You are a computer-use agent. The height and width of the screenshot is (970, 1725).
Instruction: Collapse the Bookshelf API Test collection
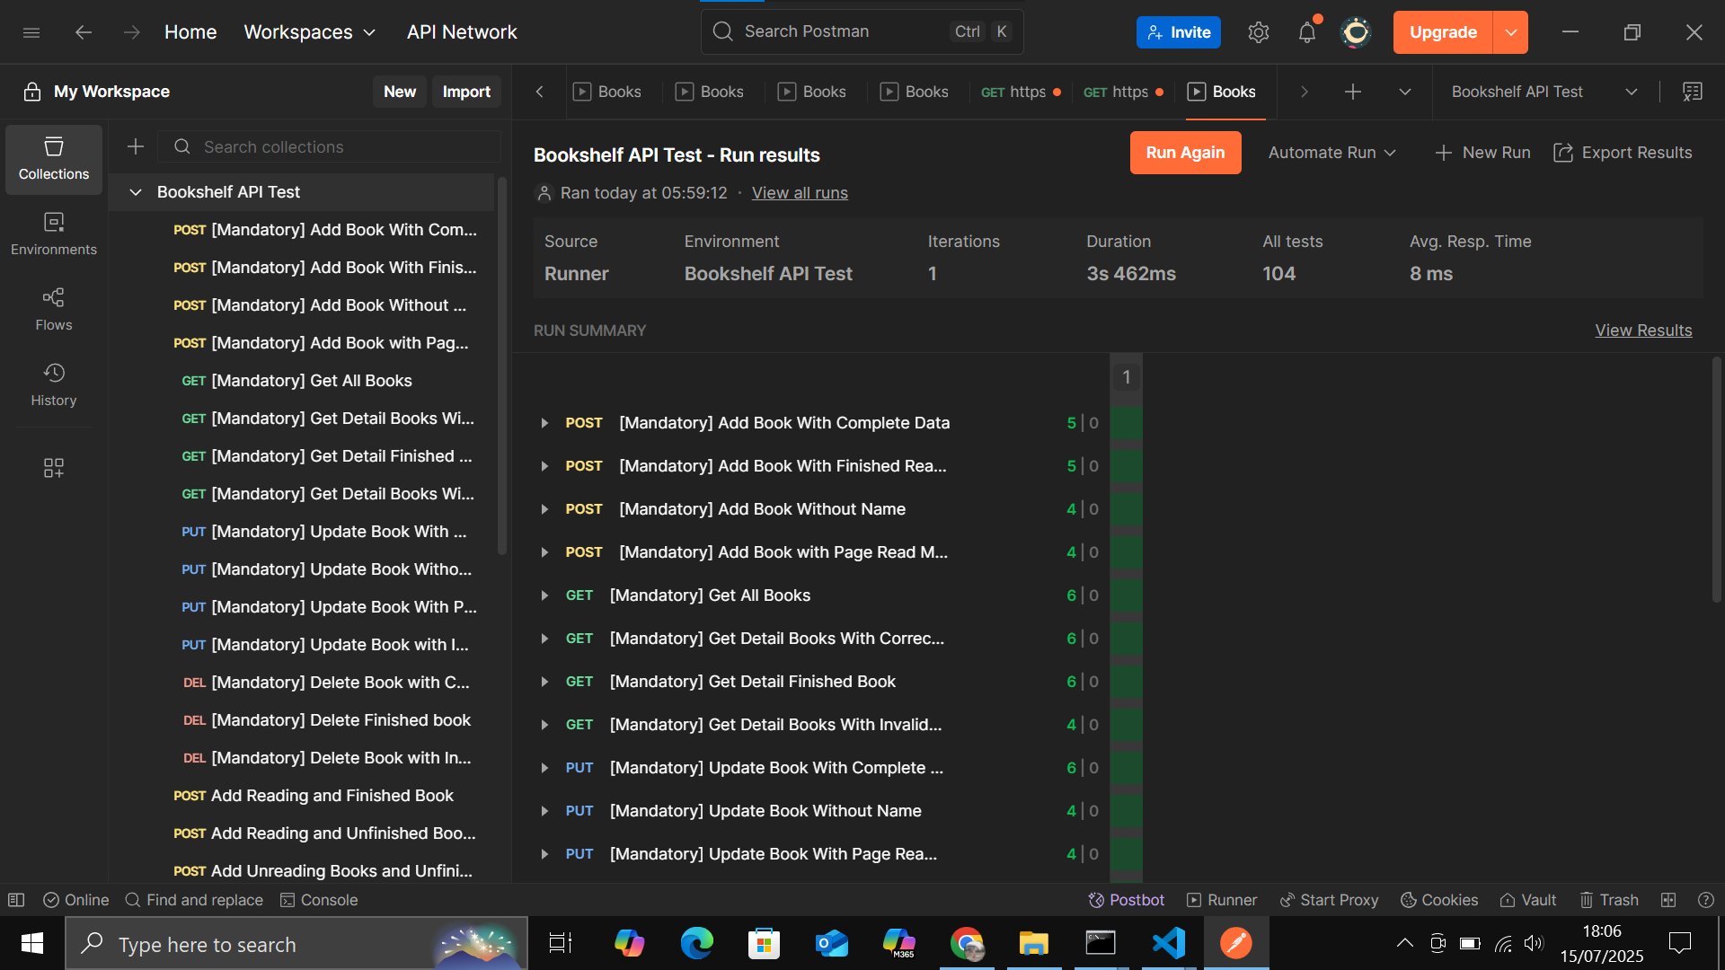[x=136, y=192]
